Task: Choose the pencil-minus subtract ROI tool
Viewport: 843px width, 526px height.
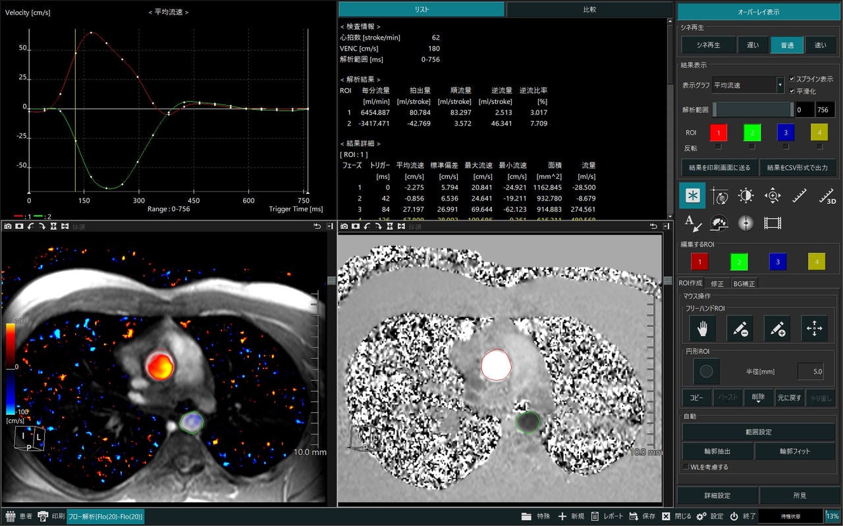Action: pyautogui.click(x=740, y=328)
